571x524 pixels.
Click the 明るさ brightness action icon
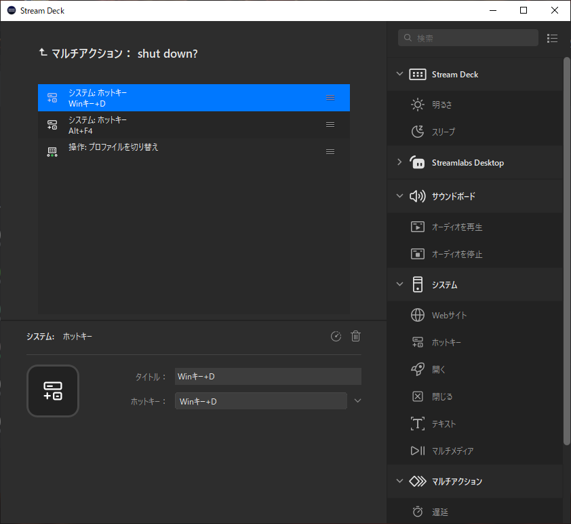418,105
